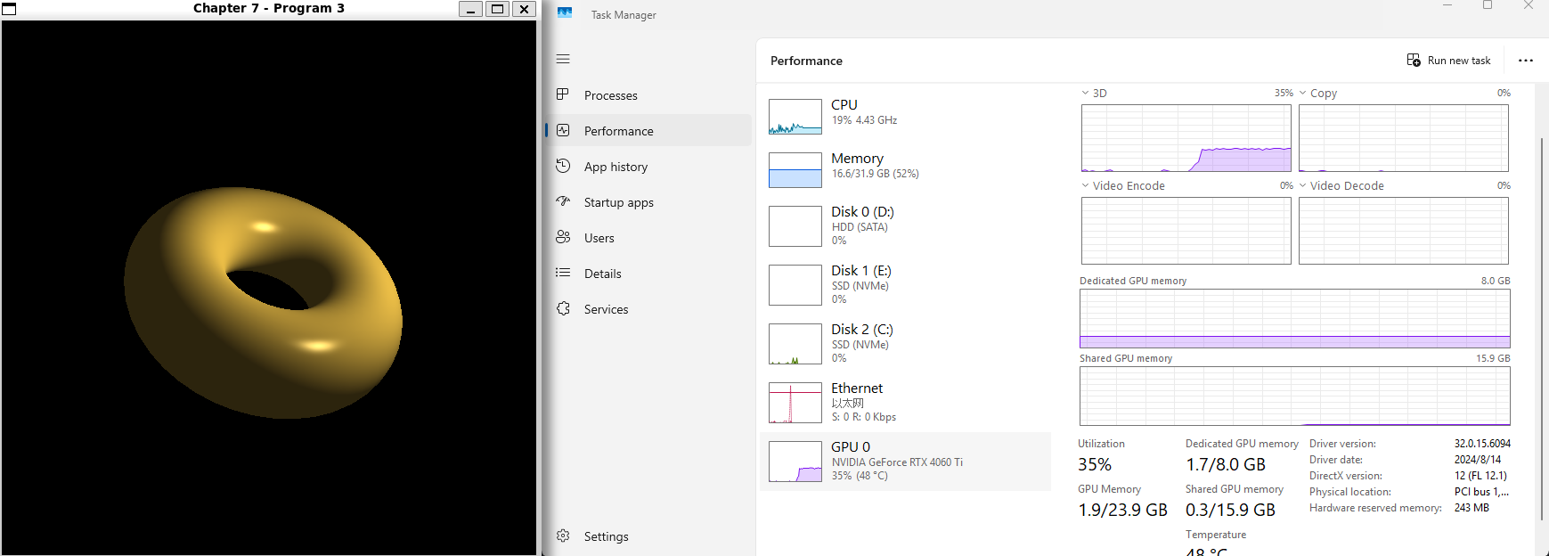Open the hamburger navigation menu

point(563,59)
